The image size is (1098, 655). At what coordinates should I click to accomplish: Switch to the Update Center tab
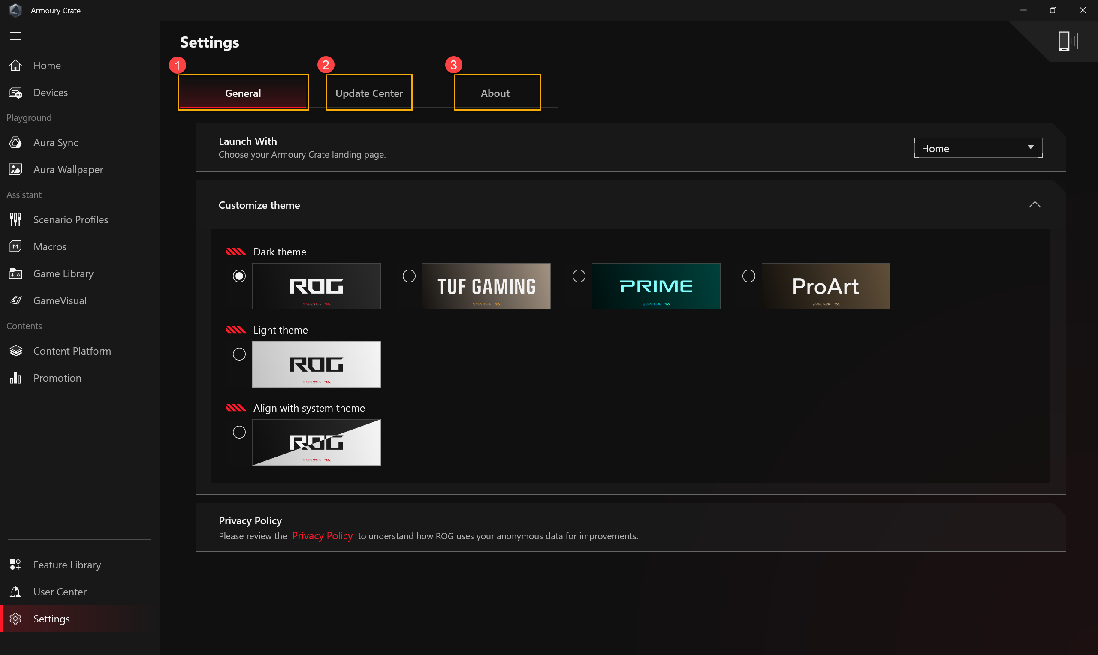(x=369, y=93)
